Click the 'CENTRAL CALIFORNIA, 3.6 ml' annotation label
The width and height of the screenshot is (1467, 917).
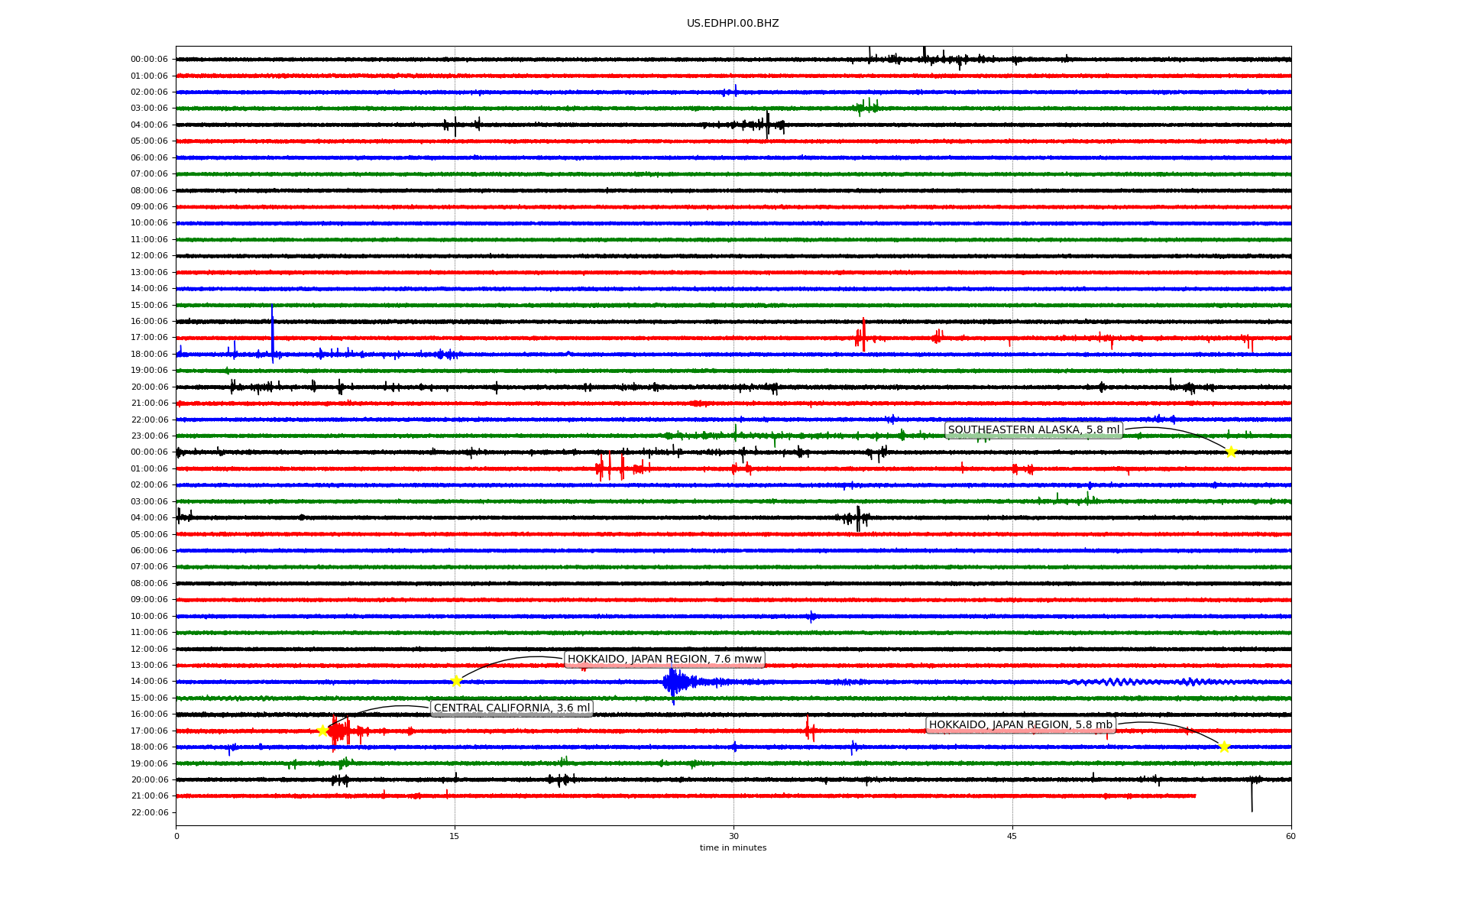[512, 708]
